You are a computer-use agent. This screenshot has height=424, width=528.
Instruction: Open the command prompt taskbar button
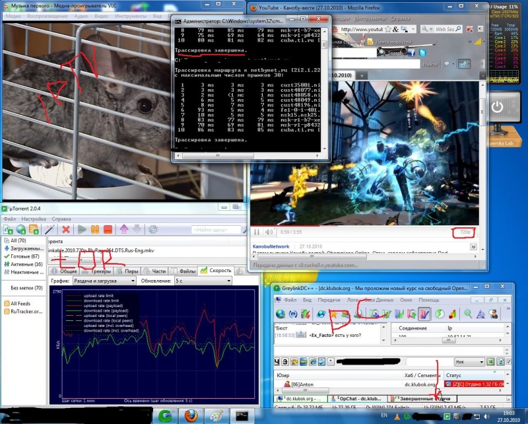pos(242,416)
